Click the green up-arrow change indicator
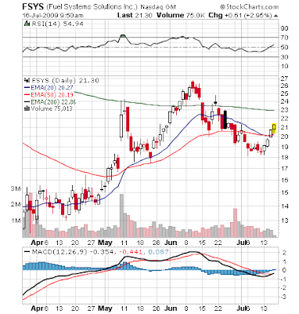Viewport: 299px width, 314px height. coord(276,16)
